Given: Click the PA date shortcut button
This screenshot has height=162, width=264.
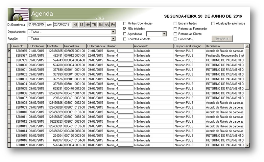Looking at the screenshot, I should pos(113,25).
